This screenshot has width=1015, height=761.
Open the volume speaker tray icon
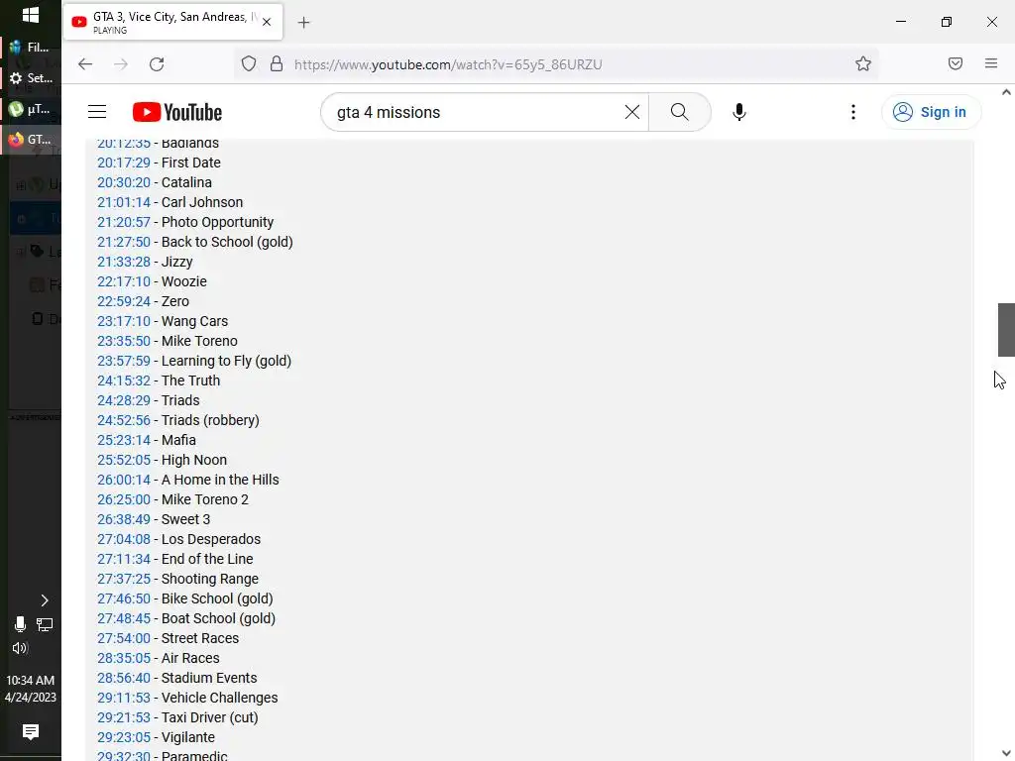click(20, 648)
